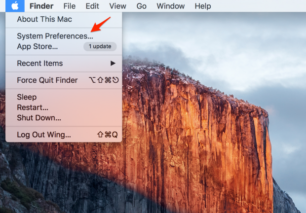
Task: Click Log Out Wing...
Action: [44, 135]
